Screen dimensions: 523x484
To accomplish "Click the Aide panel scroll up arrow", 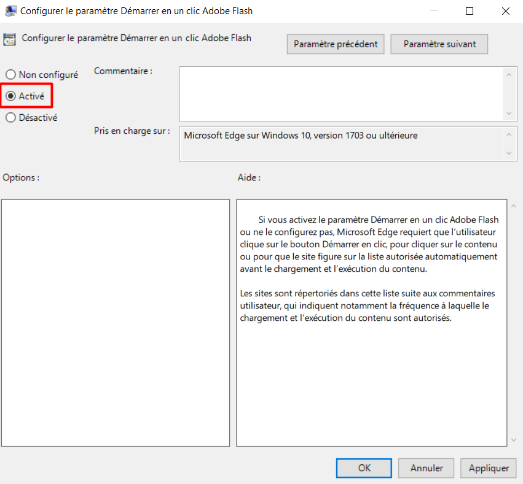I will pos(514,206).
